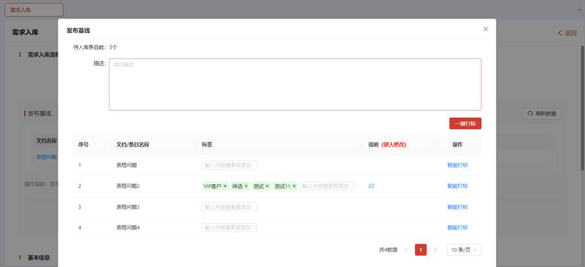
Task: Click the 一键打标 button
Action: [x=465, y=124]
